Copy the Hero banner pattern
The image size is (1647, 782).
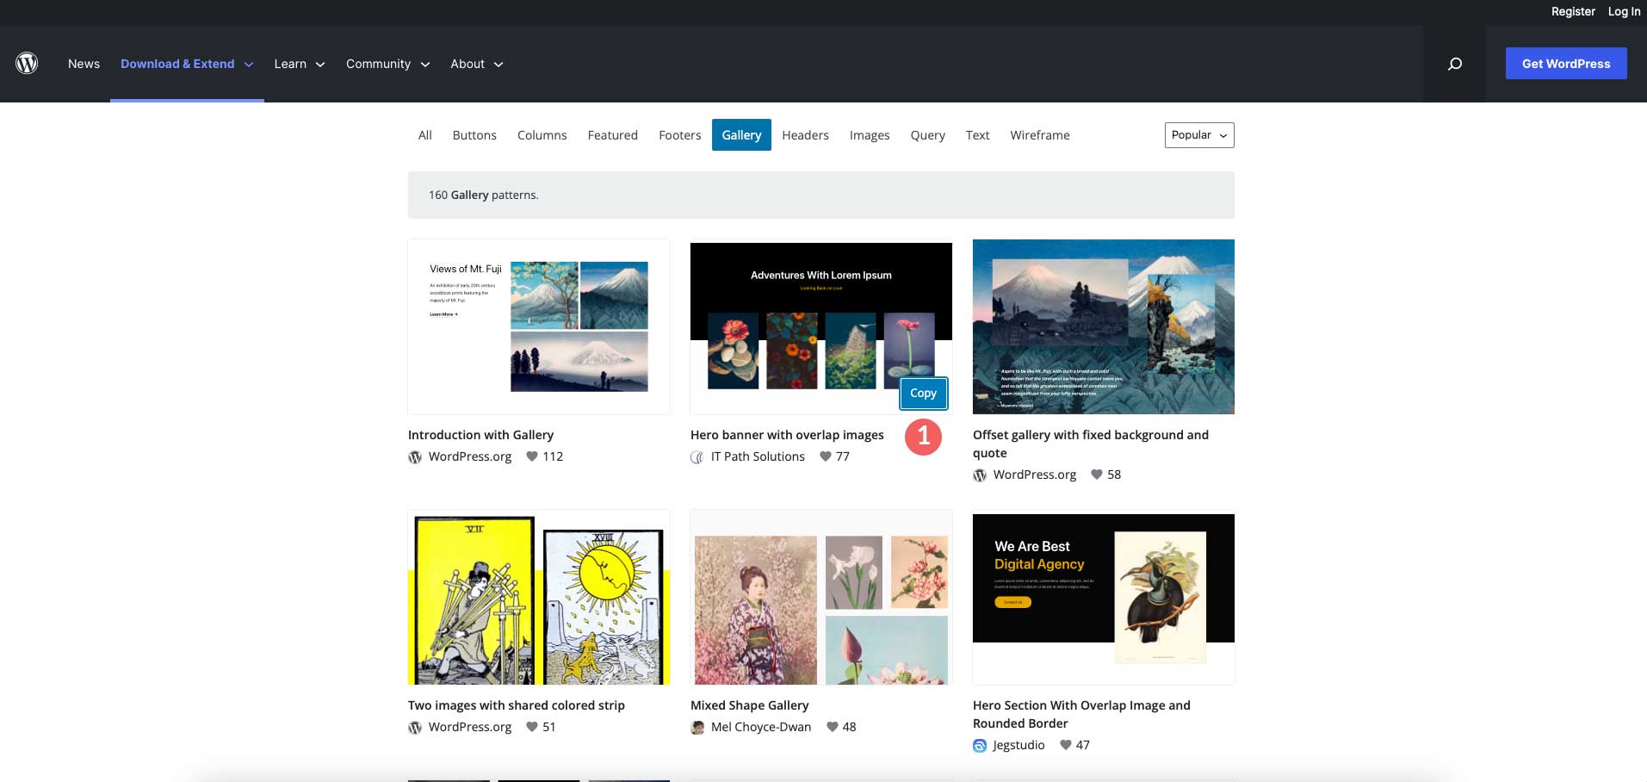[923, 394]
